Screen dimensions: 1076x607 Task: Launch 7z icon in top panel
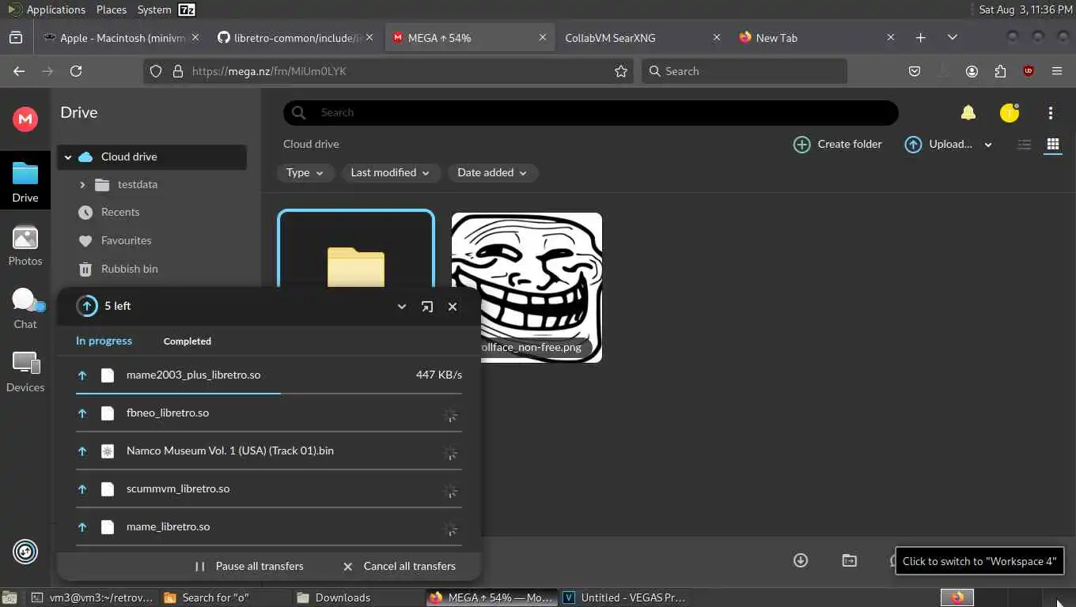tap(187, 9)
